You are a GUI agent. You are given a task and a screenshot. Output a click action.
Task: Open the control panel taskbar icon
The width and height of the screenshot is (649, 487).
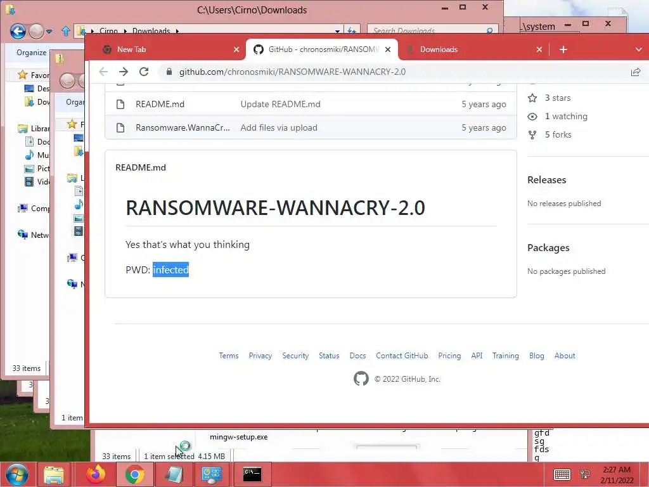tap(211, 474)
